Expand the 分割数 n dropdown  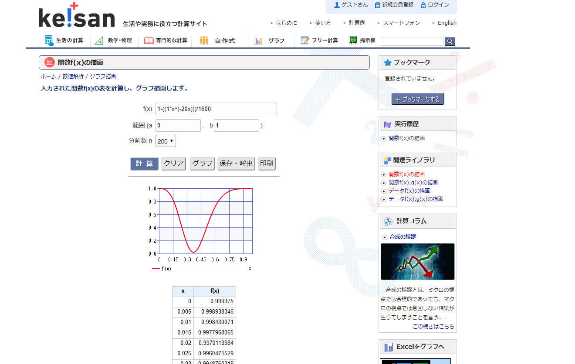click(x=166, y=141)
